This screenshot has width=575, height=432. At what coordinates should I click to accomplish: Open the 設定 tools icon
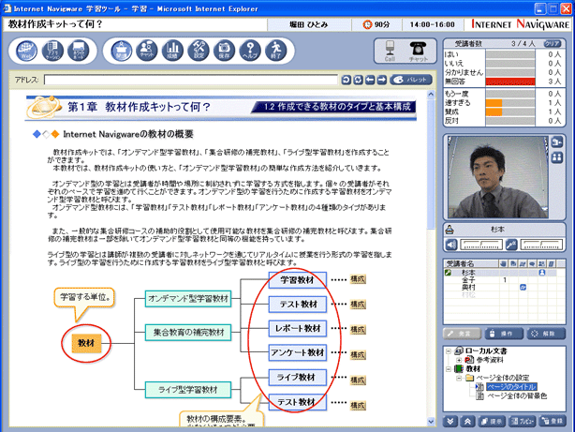199,51
